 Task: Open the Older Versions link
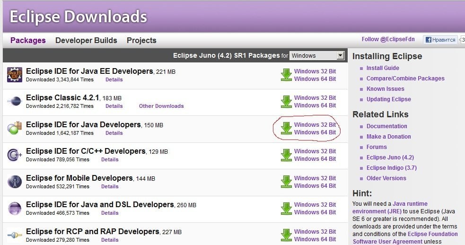coord(386,178)
